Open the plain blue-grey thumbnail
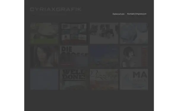Image resolution: width=178 pixels, height=111 pixels. pyautogui.click(x=44, y=79)
